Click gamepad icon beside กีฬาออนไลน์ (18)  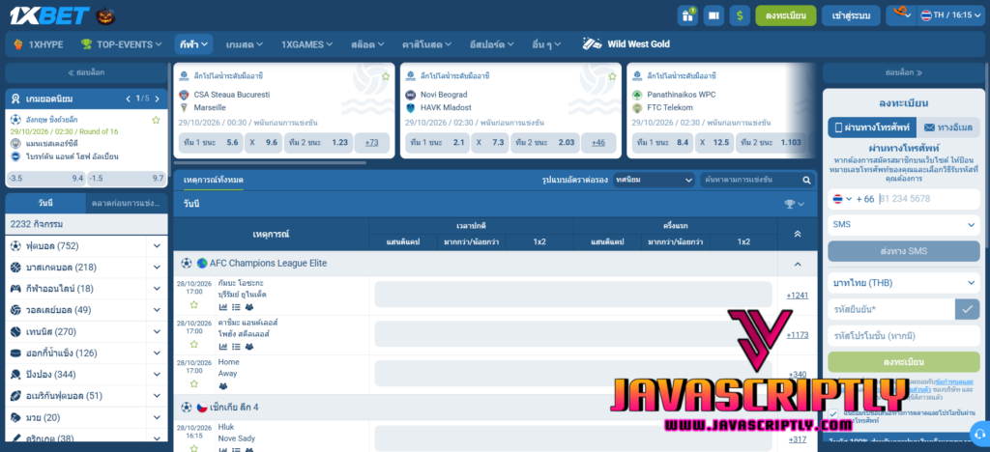pos(15,289)
